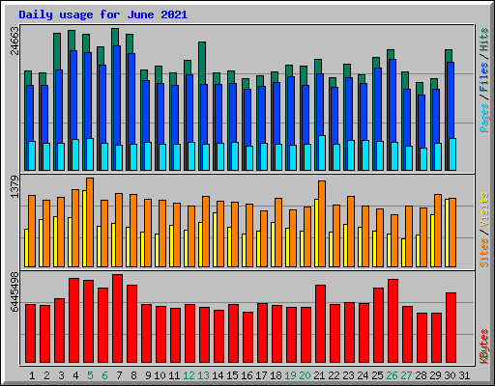Click the red KBytes bar for day 7
This screenshot has width=495, height=386.
point(117,318)
